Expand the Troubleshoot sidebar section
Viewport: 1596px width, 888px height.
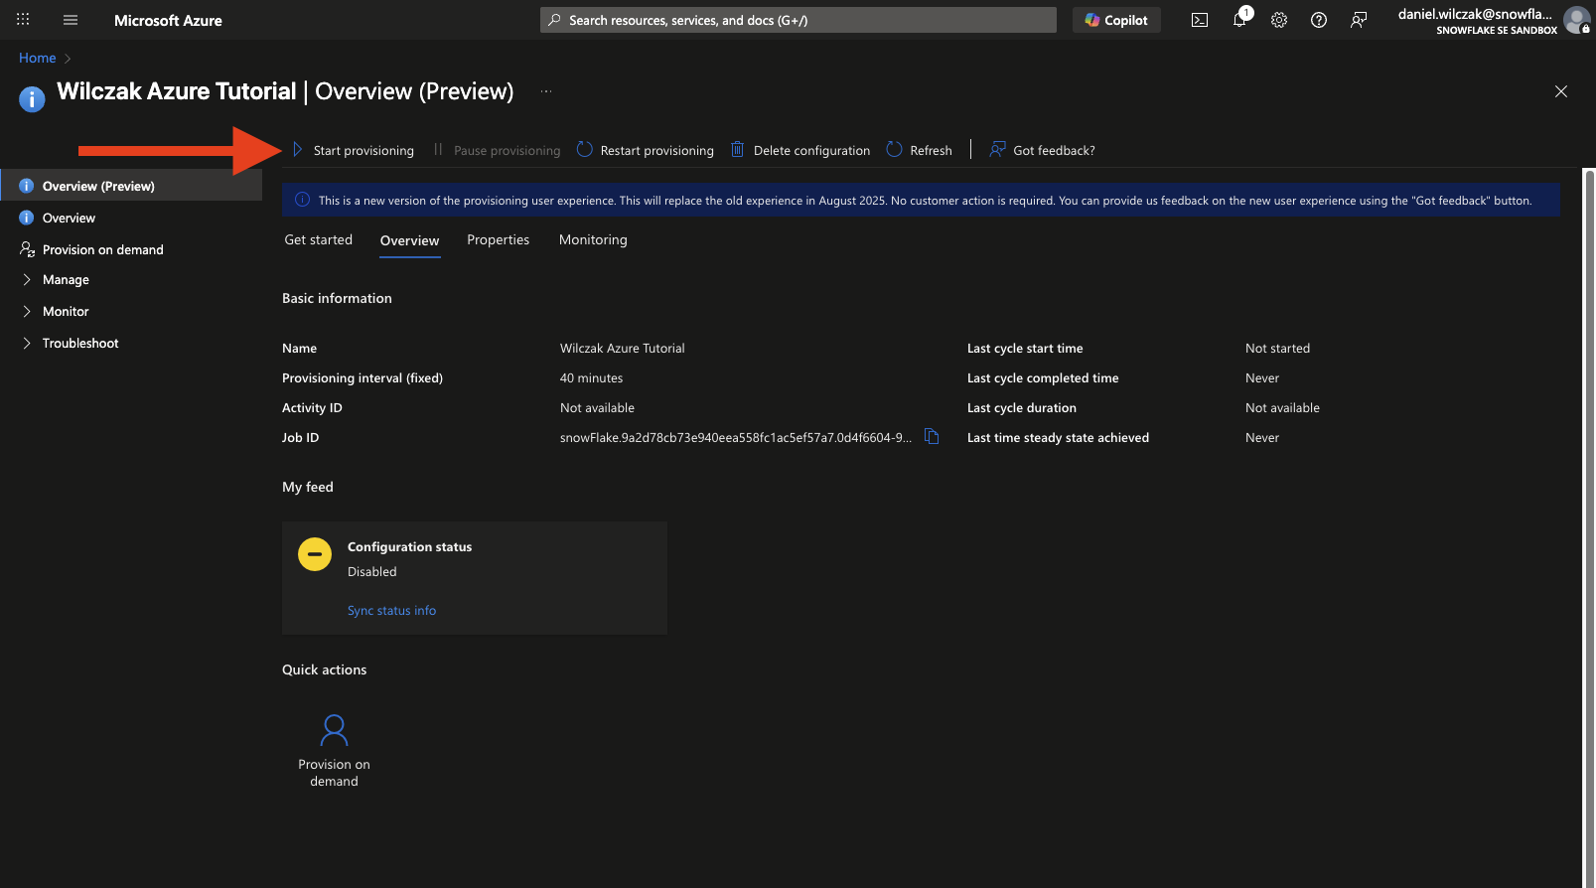point(79,344)
